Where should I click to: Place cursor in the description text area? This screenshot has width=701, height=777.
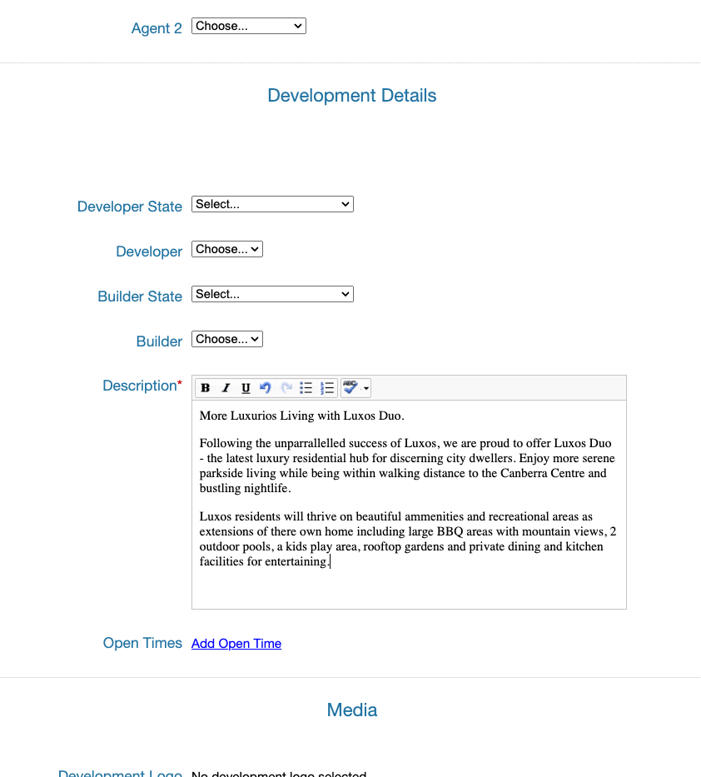click(x=408, y=500)
